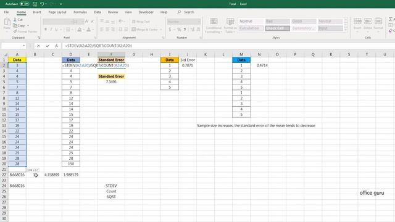
Task: Switch to the Formulas ribbon tab
Action: point(80,12)
